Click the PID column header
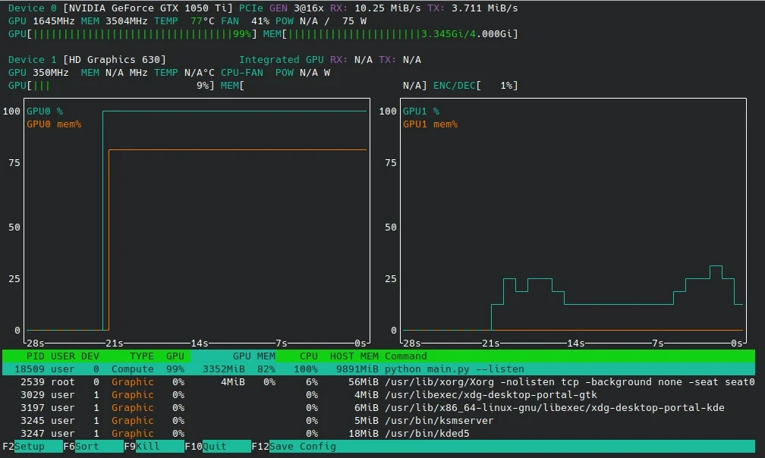The height and width of the screenshot is (458, 765). (x=36, y=356)
